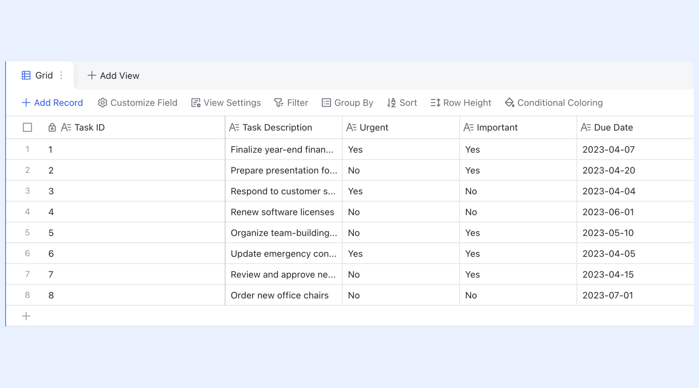Click the Important column header
The width and height of the screenshot is (699, 388).
click(x=518, y=127)
